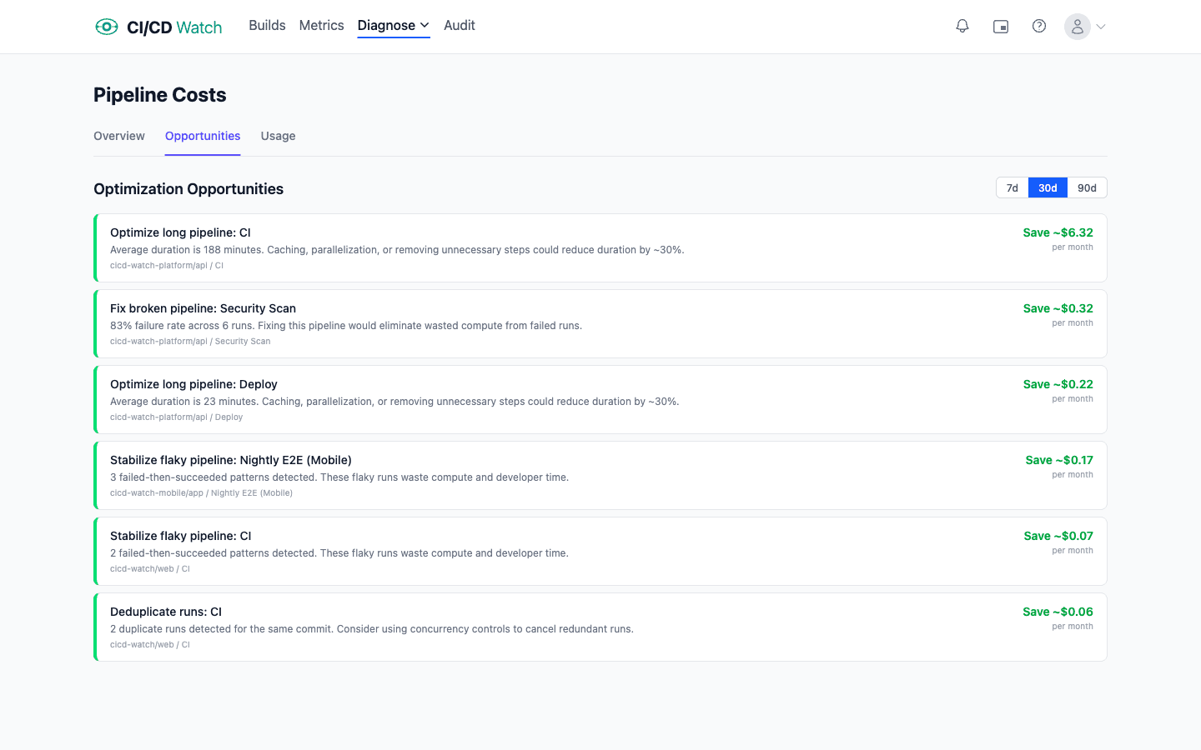Click 'Average duration is 188 minutes' description
Image resolution: width=1201 pixels, height=750 pixels.
click(397, 250)
